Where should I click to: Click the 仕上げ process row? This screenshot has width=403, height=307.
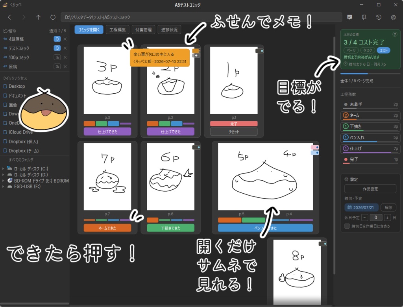coord(370,148)
